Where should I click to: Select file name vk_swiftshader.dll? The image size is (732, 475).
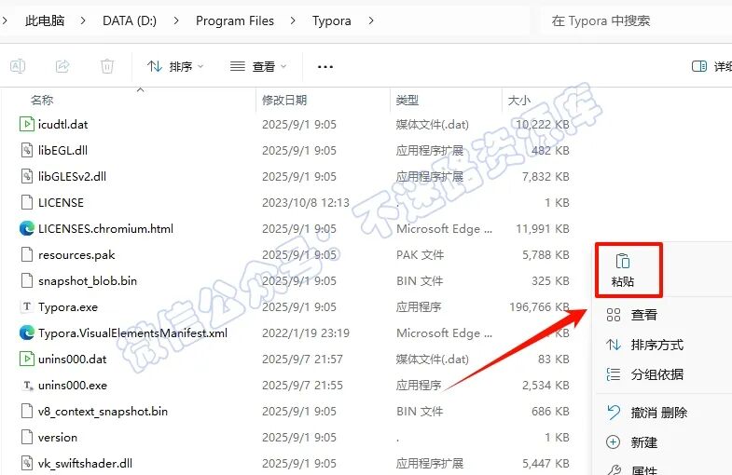(x=86, y=464)
